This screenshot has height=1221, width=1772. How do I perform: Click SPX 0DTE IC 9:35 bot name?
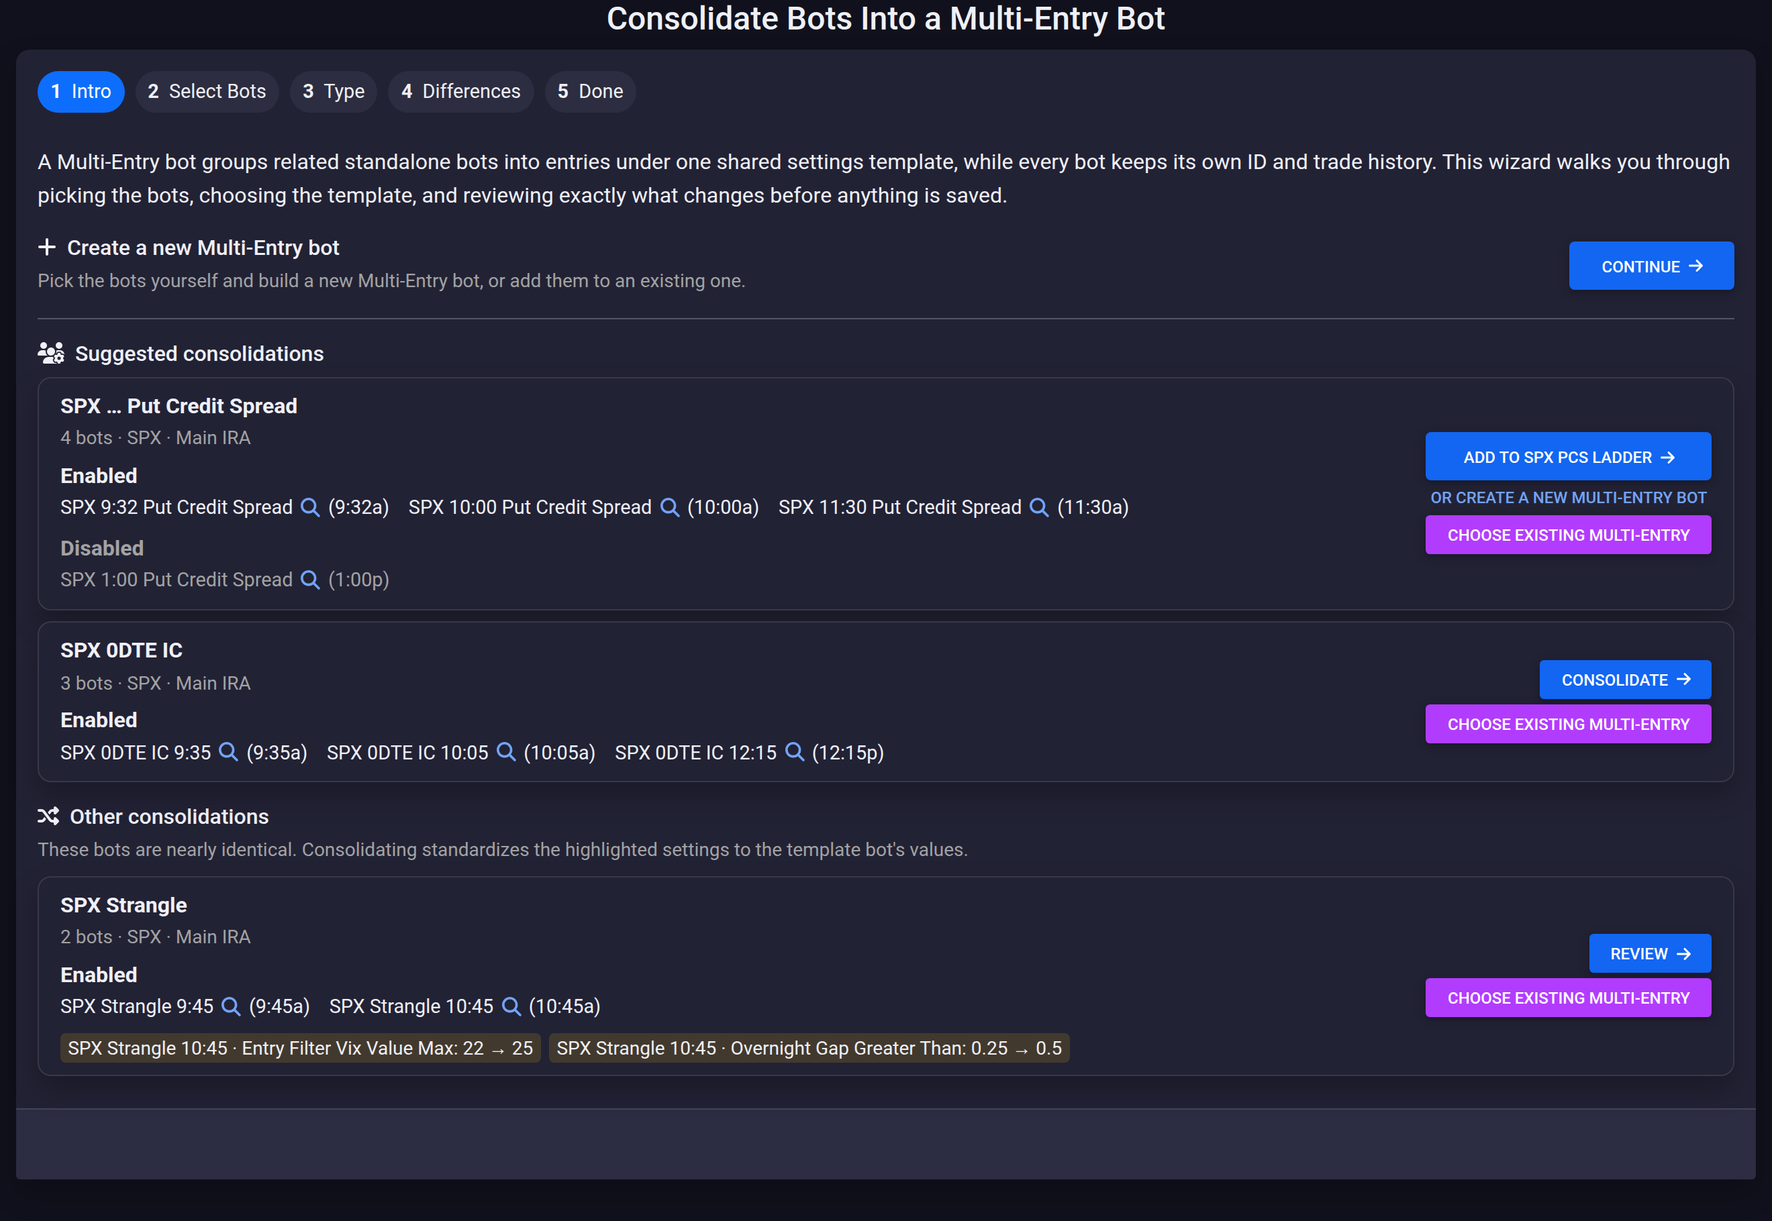tap(136, 753)
